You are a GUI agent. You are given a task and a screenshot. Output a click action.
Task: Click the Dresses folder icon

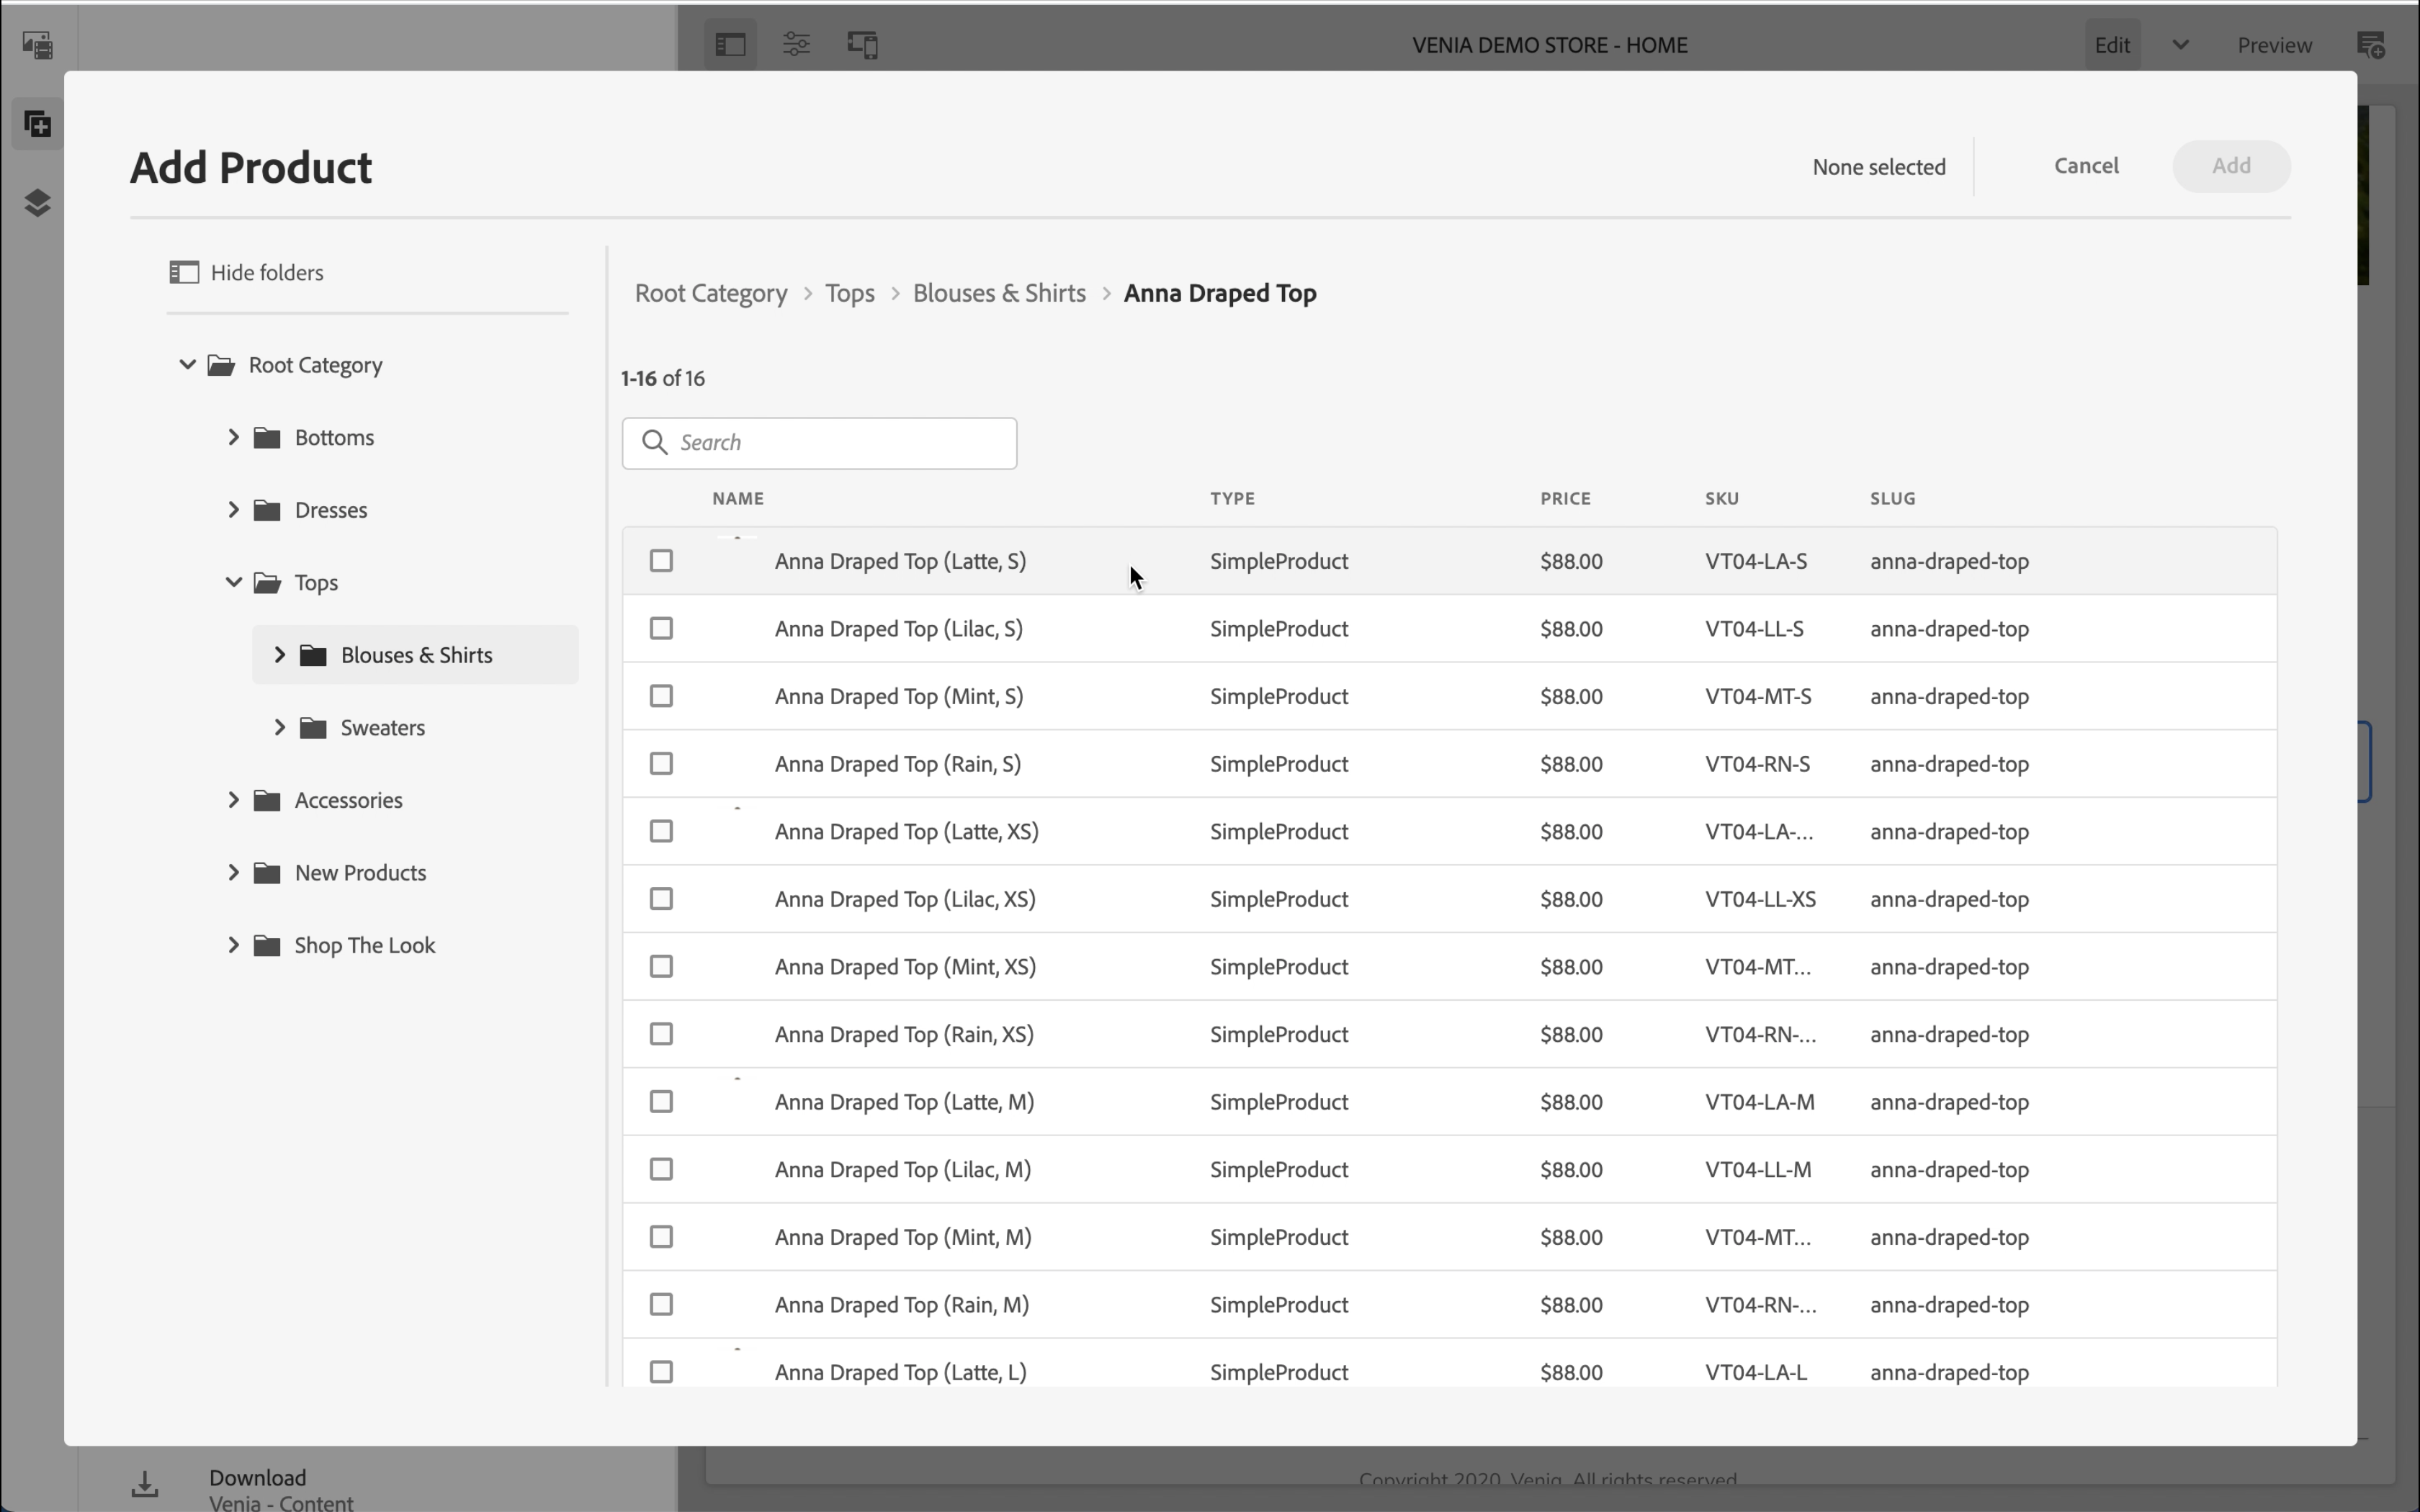tap(267, 510)
